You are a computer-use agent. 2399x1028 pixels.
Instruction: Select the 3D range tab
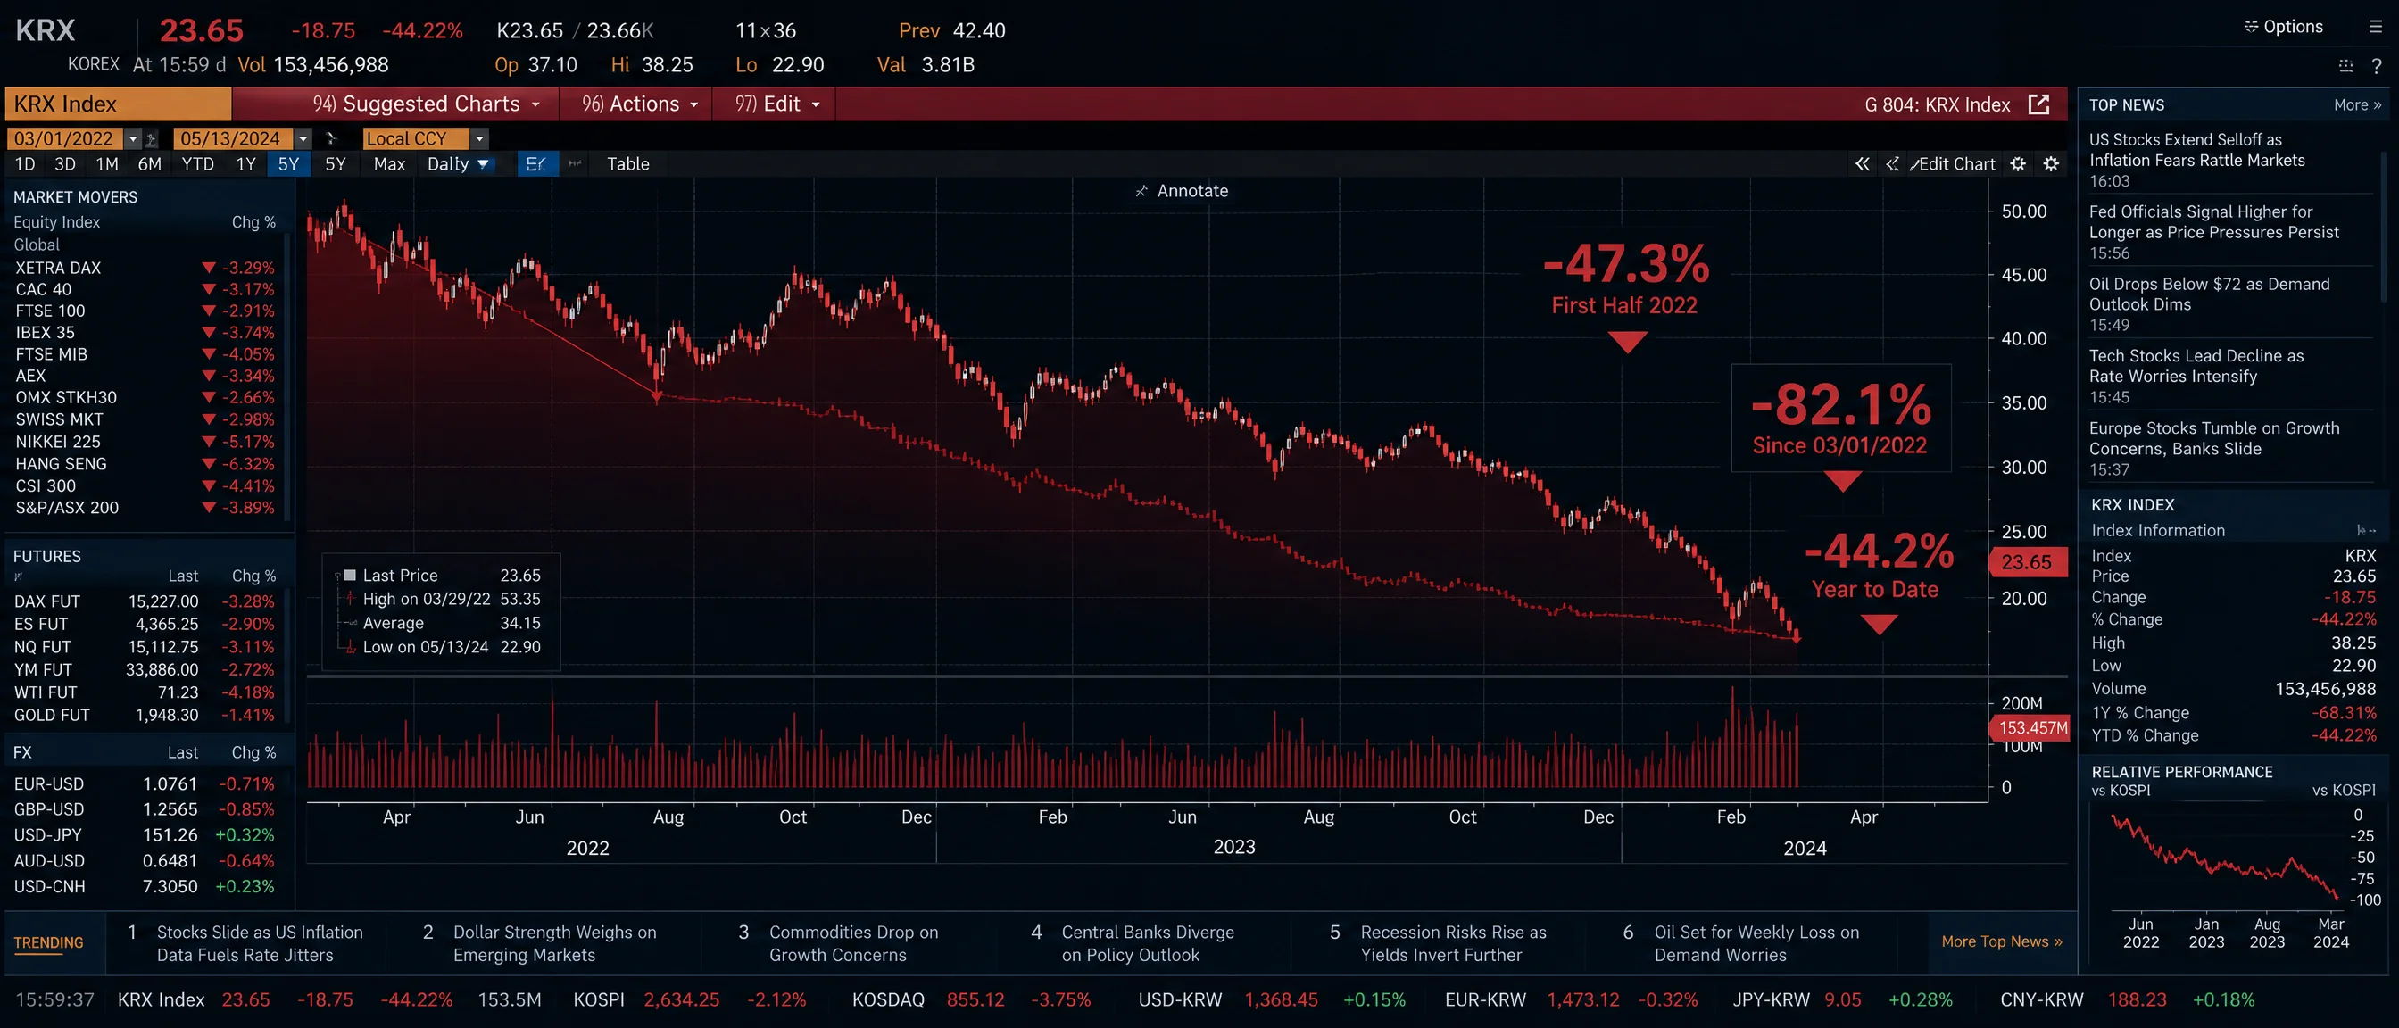point(65,164)
